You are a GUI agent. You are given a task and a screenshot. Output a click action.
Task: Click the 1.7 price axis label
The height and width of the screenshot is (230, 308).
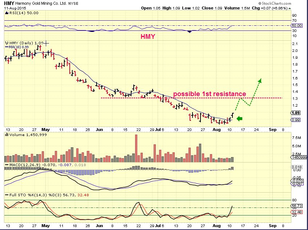point(295,71)
